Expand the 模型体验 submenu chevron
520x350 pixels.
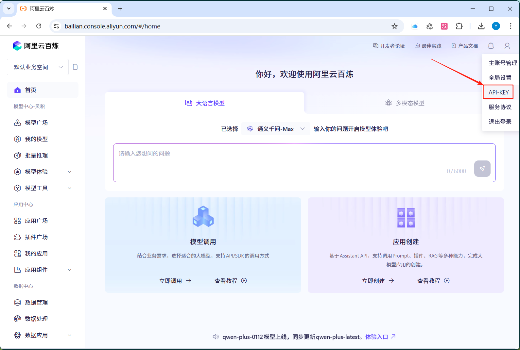coord(69,172)
